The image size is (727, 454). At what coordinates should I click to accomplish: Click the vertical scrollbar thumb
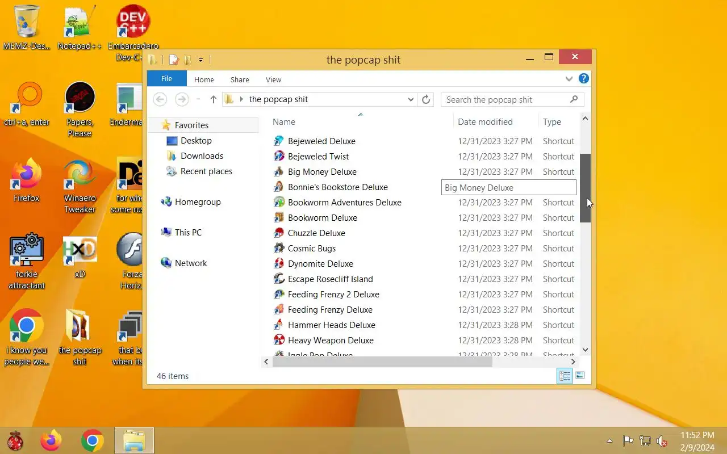585,188
